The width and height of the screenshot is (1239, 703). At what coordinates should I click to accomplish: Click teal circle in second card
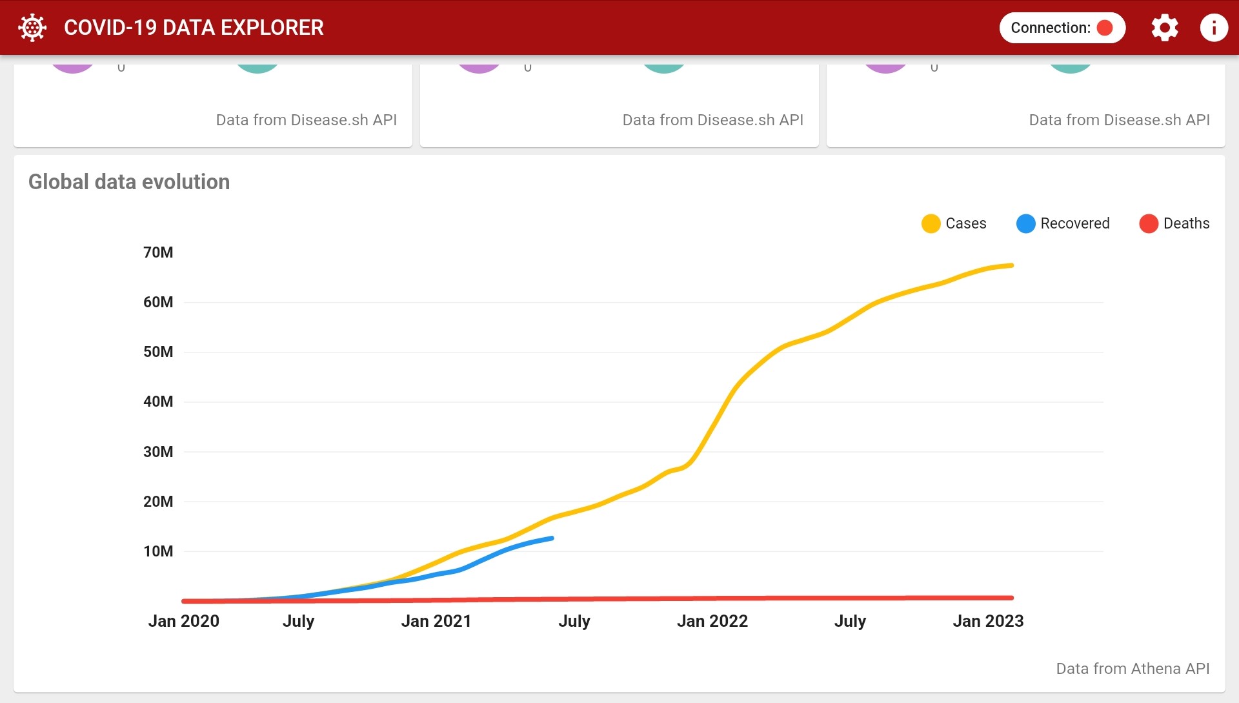point(664,68)
